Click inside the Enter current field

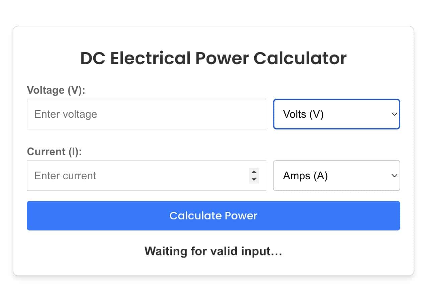134,176
